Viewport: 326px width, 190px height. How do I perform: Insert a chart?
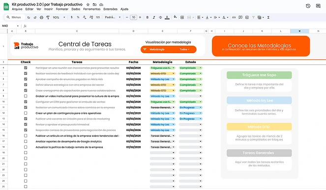(247, 18)
